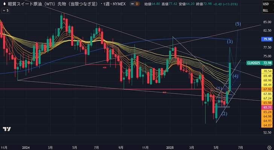Click the 64.98 price label
The width and height of the screenshot is (274, 150).
coord(267,116)
